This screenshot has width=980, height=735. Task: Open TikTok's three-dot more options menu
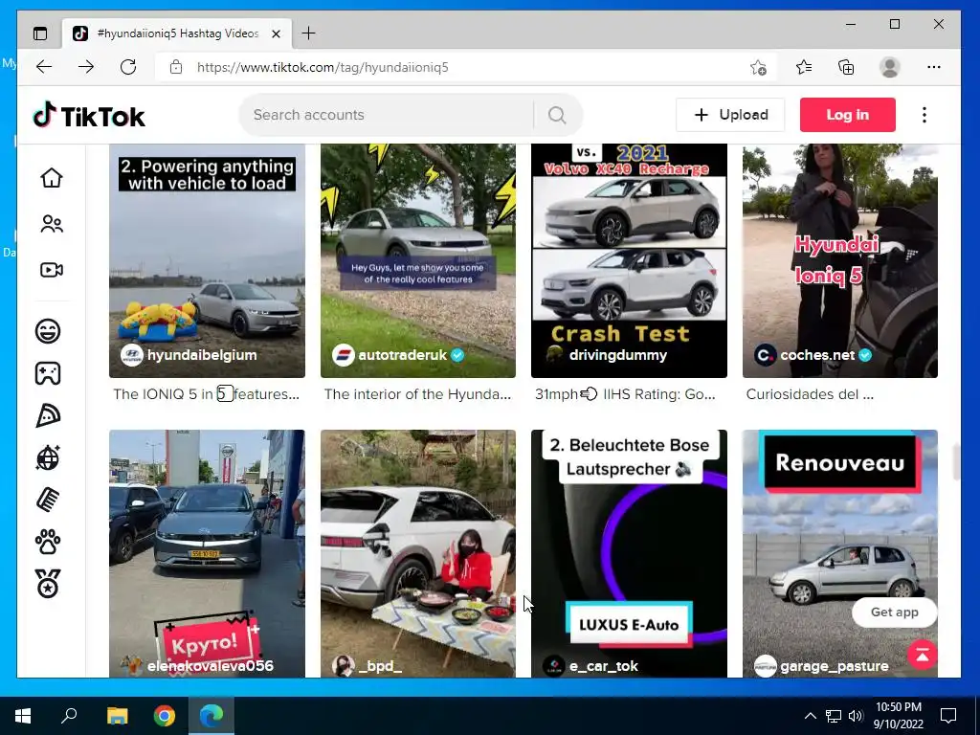click(x=924, y=115)
